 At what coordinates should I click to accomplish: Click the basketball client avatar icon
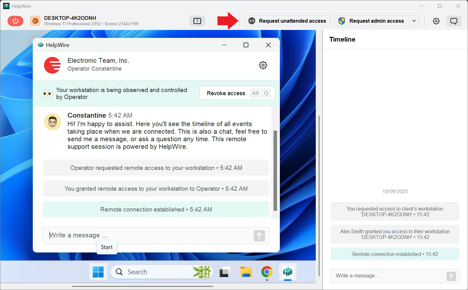(x=35, y=21)
